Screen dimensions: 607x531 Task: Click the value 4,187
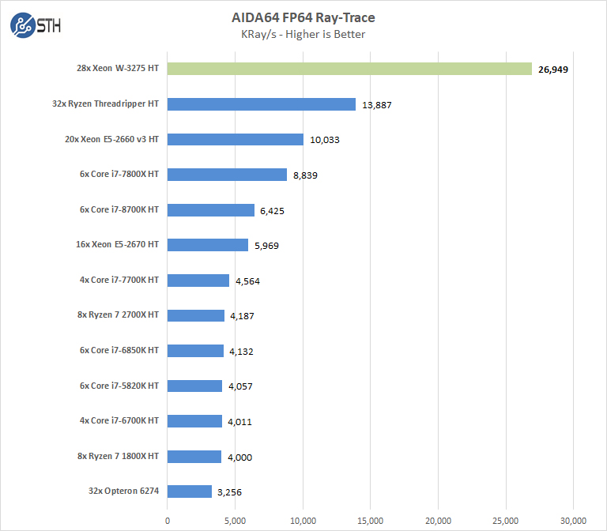(x=243, y=317)
